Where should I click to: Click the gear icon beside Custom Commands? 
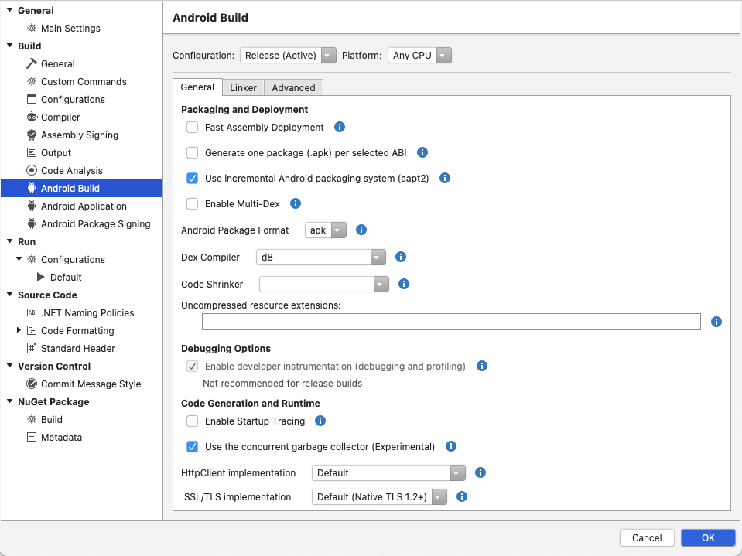[x=32, y=81]
